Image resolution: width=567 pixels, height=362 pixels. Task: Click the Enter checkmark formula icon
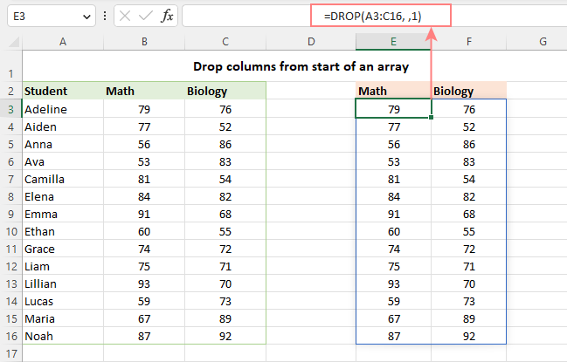tap(145, 16)
